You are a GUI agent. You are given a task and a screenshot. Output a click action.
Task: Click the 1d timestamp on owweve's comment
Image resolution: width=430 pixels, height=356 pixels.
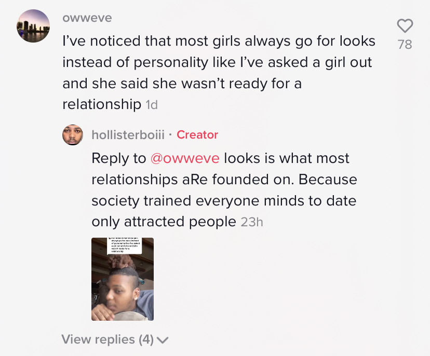pyautogui.click(x=152, y=105)
